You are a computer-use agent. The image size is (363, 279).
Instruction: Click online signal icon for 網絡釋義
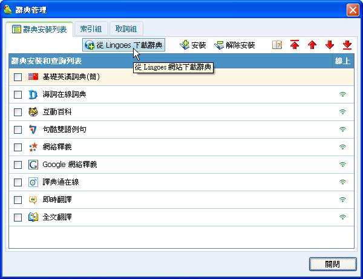[x=342, y=147]
